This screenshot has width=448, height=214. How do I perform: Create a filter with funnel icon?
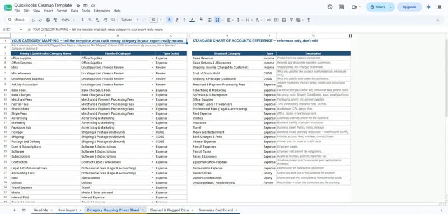click(x=291, y=20)
